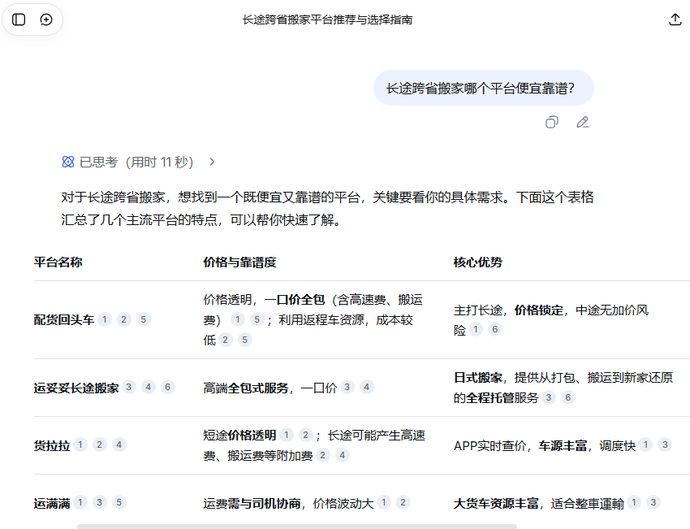
Task: Click the 日式搬家 bold text
Action: pyautogui.click(x=478, y=378)
